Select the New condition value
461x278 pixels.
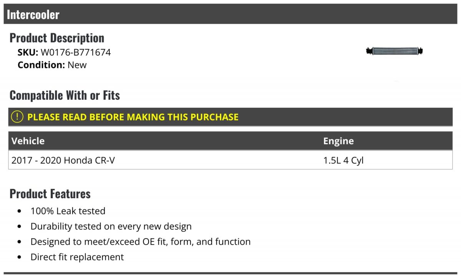click(77, 65)
